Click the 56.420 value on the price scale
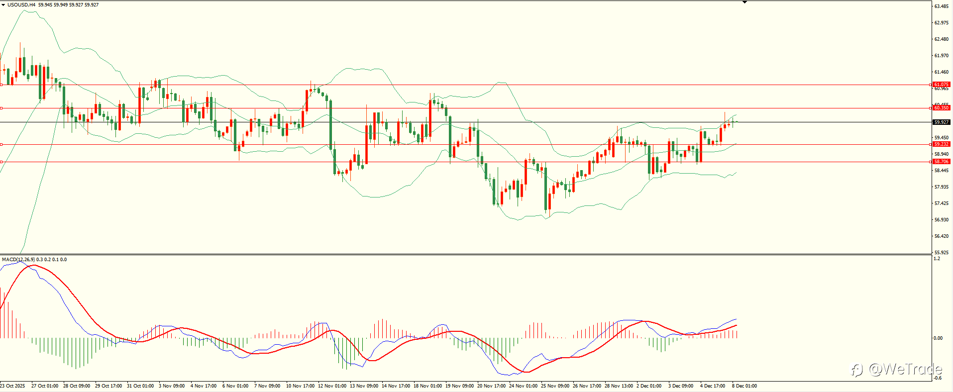 (942, 236)
